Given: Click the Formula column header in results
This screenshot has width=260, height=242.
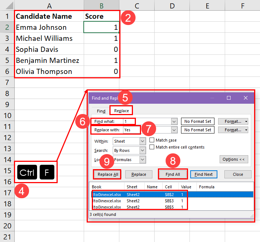Looking at the screenshot, I should click(225, 187).
